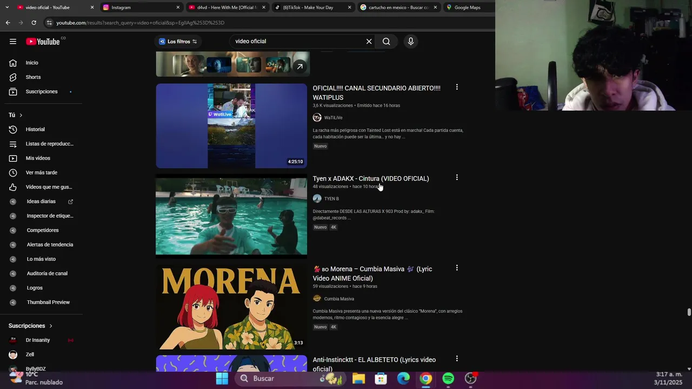Image resolution: width=692 pixels, height=389 pixels.
Task: Open options menu for WATIPLUS video
Action: (x=457, y=87)
